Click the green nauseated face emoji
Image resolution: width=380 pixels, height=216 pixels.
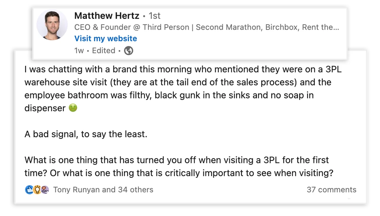point(73,108)
